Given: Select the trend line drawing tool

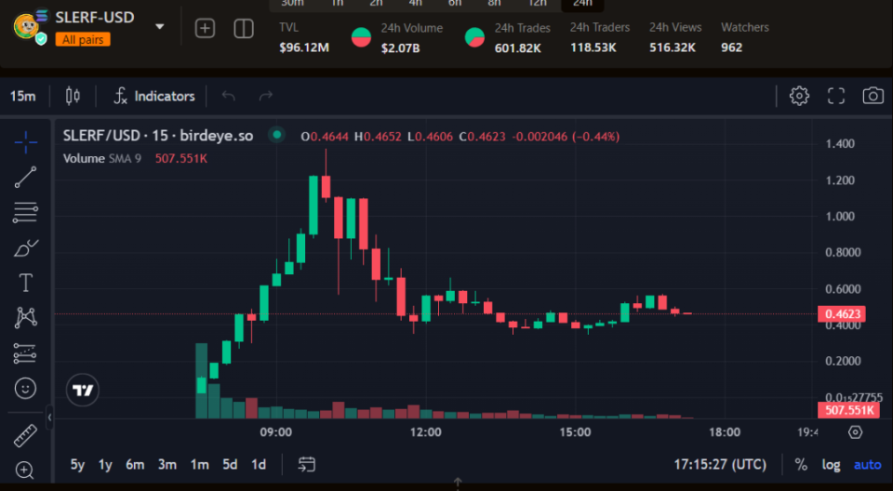Looking at the screenshot, I should 26,177.
